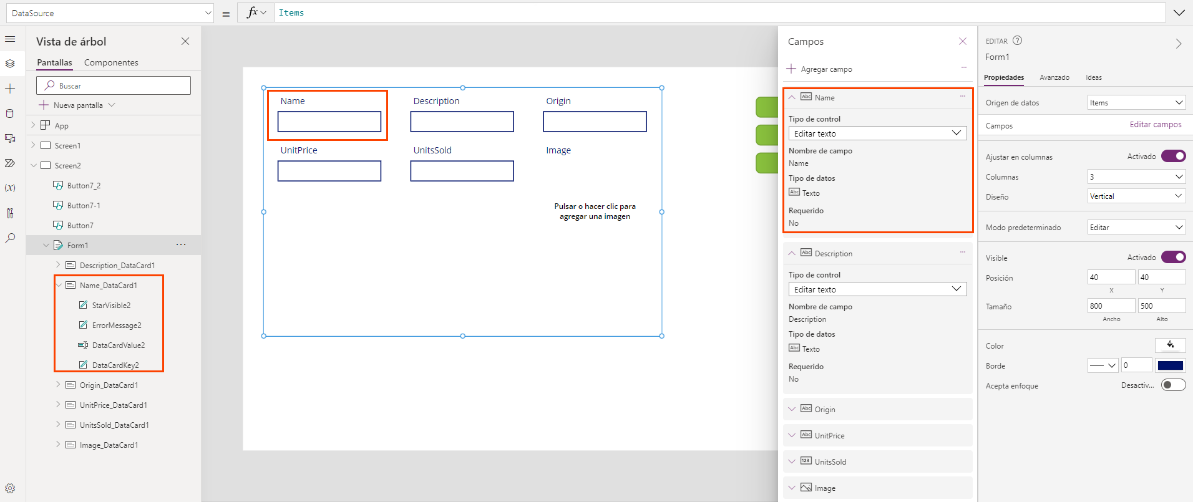Close the Vista de árbol panel
This screenshot has height=502, width=1193.
pos(185,41)
